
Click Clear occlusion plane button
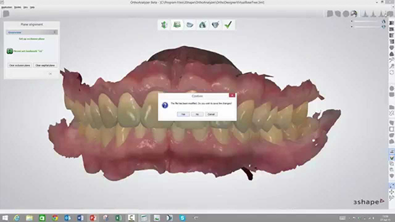20,65
